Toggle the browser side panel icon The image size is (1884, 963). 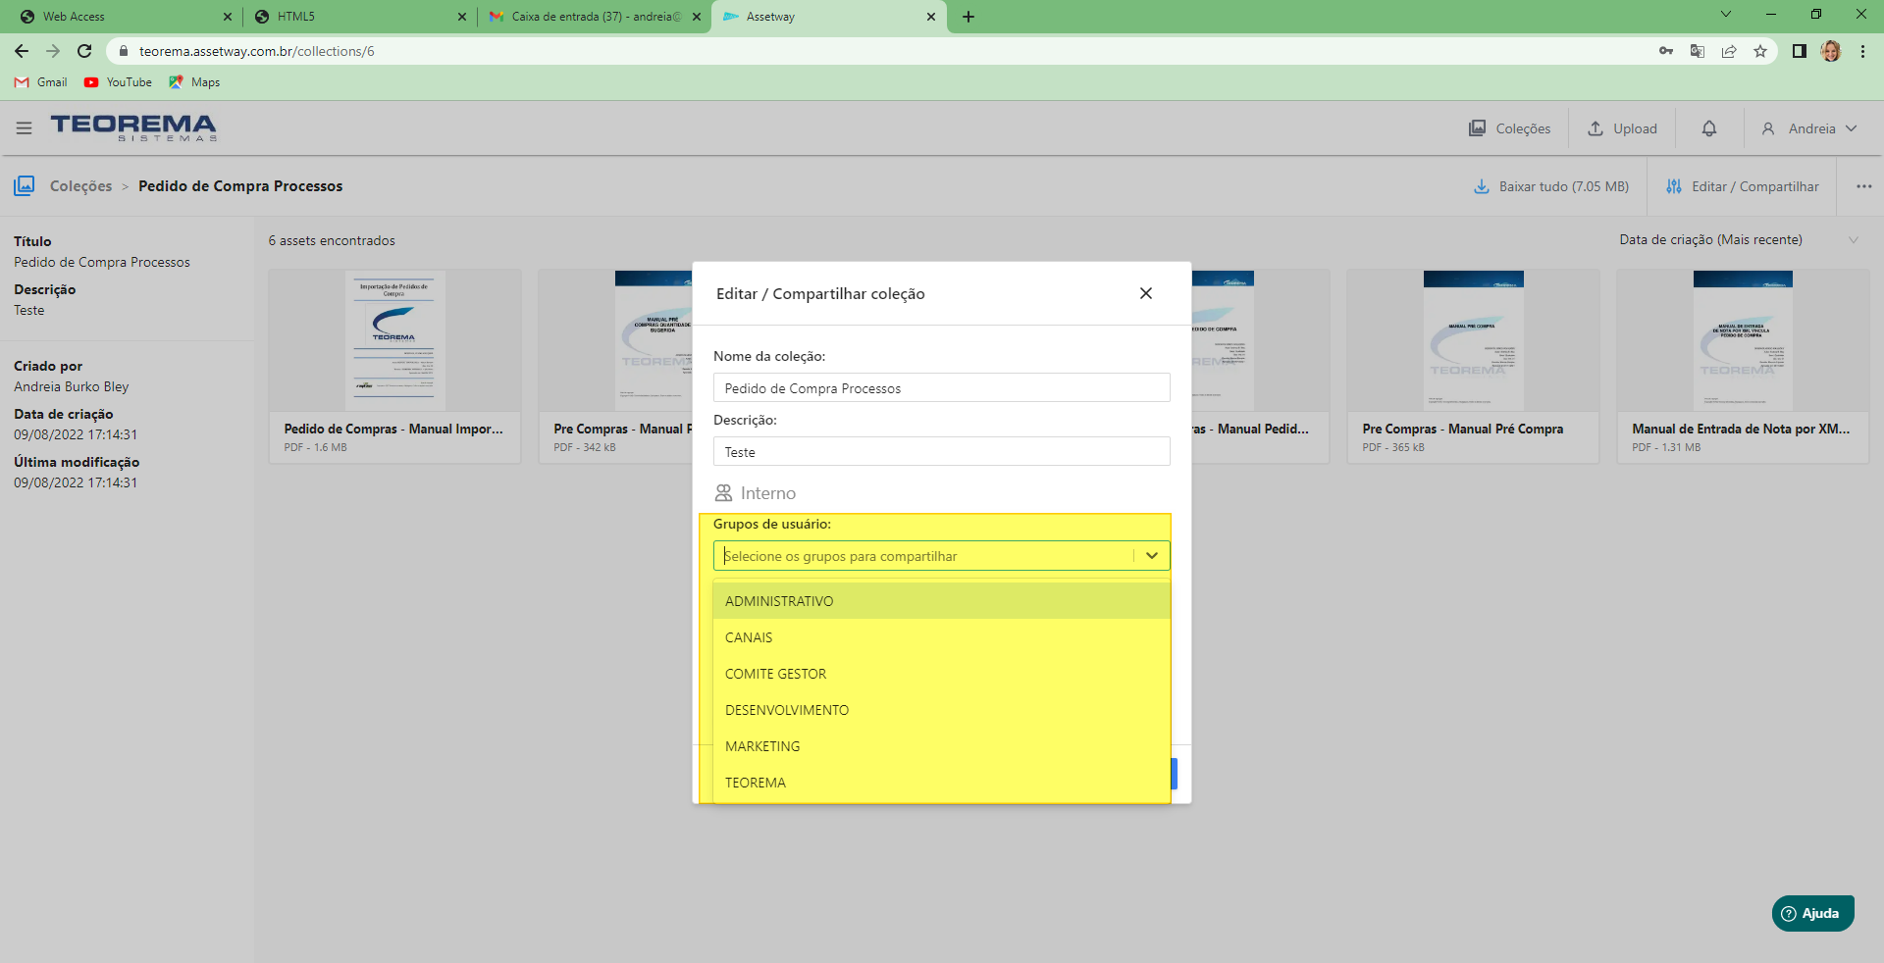pos(1799,51)
